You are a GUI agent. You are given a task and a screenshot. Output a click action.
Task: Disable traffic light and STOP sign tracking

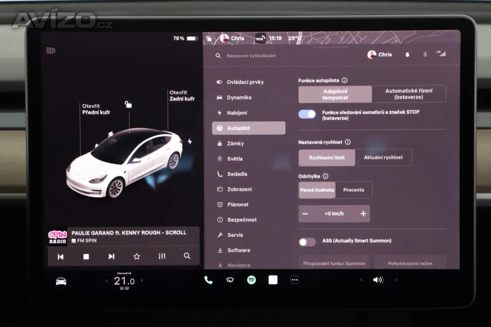[307, 114]
